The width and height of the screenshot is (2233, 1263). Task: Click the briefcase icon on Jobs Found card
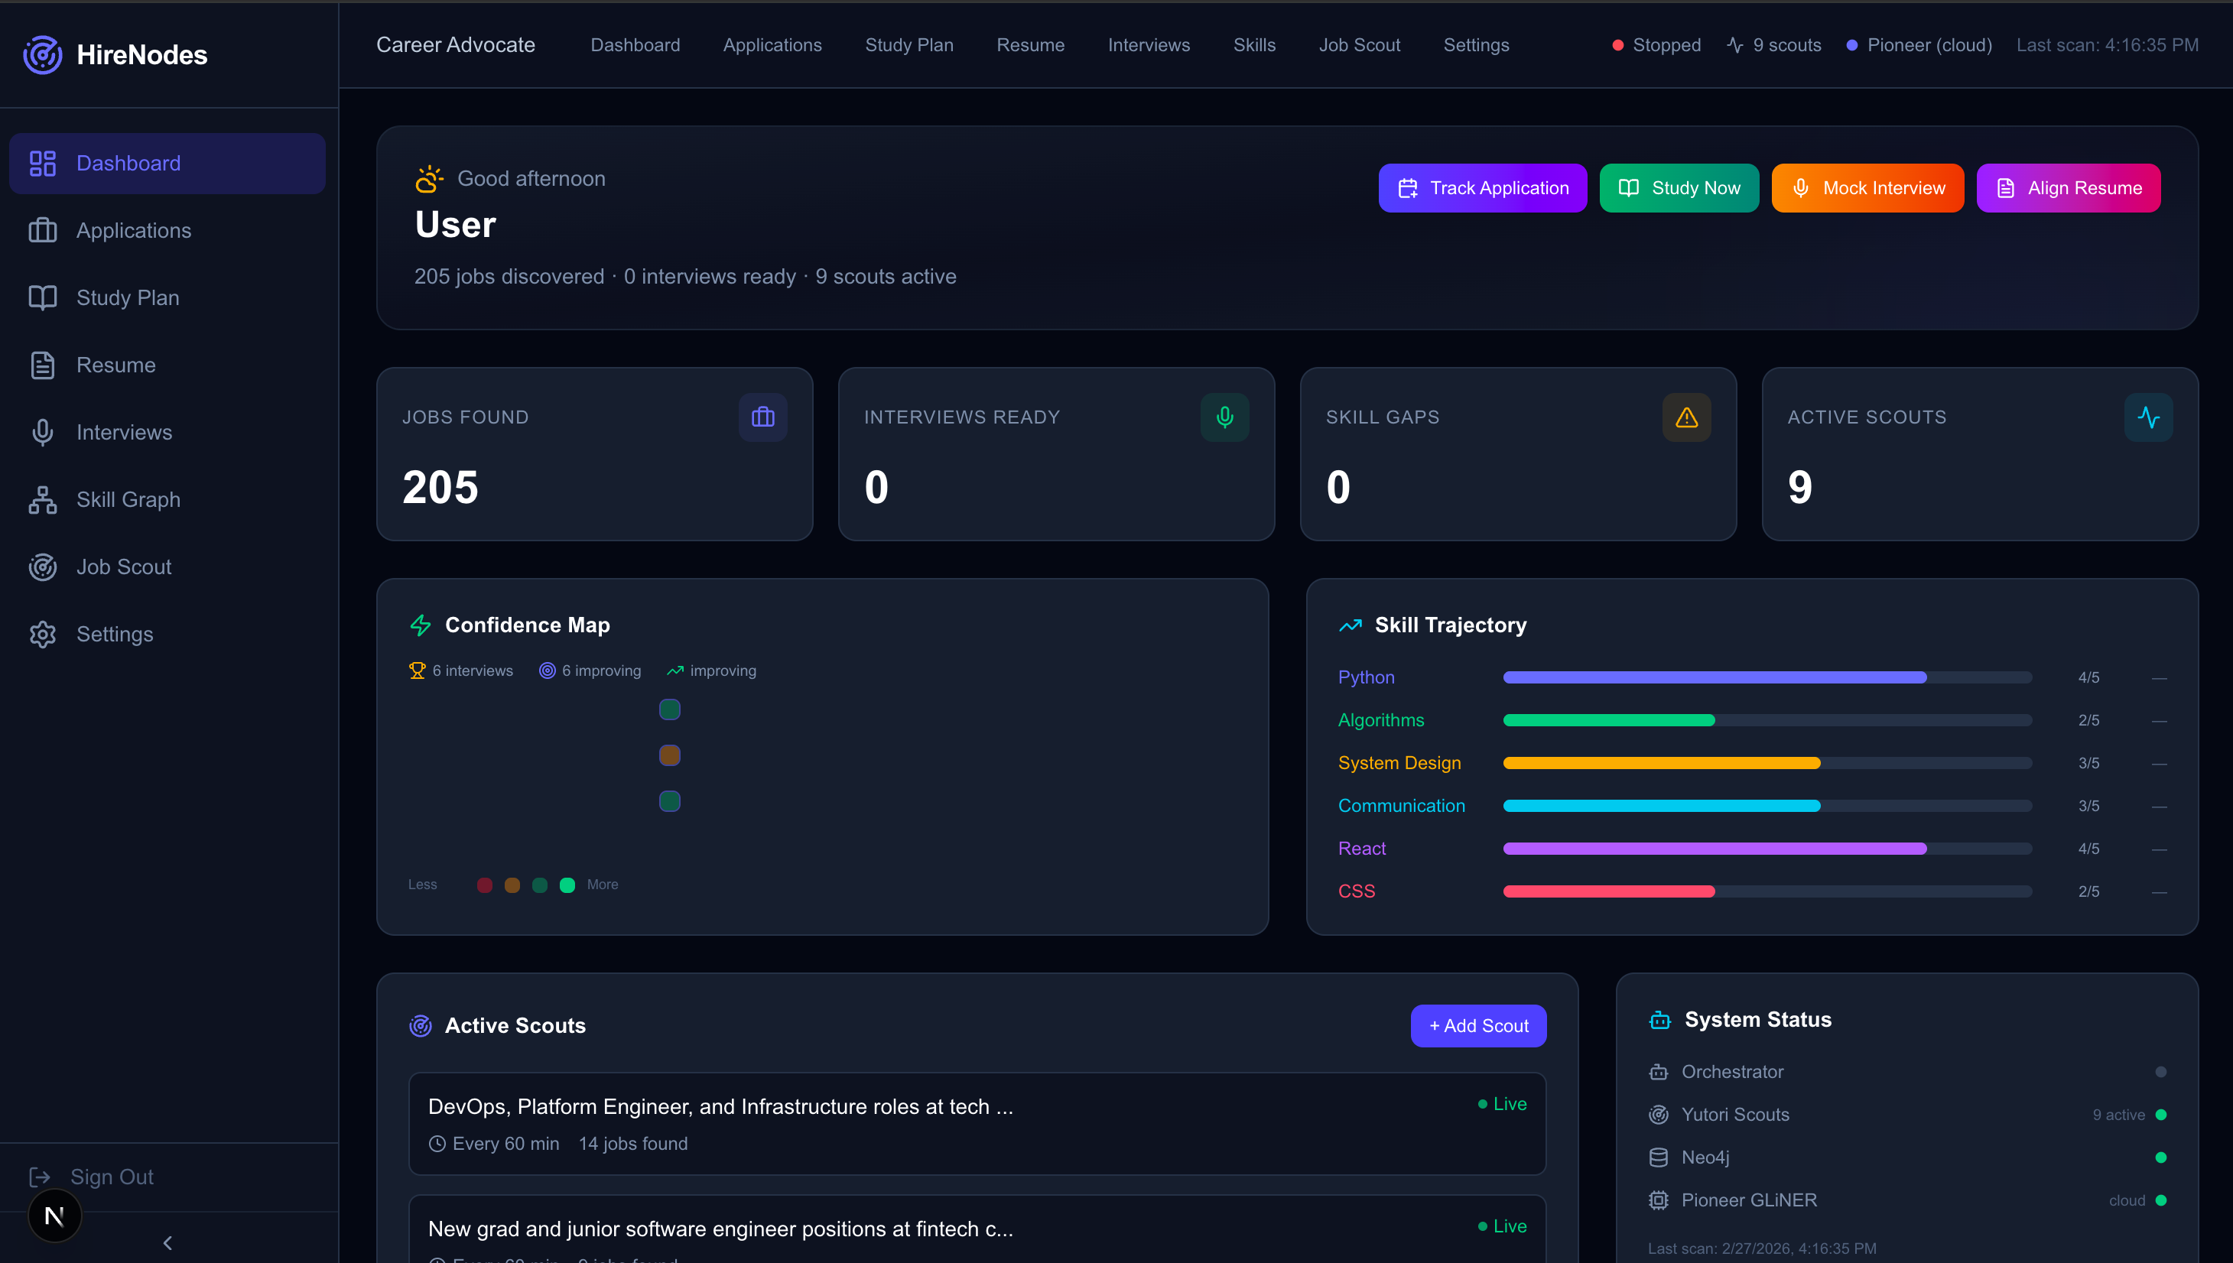[762, 417]
